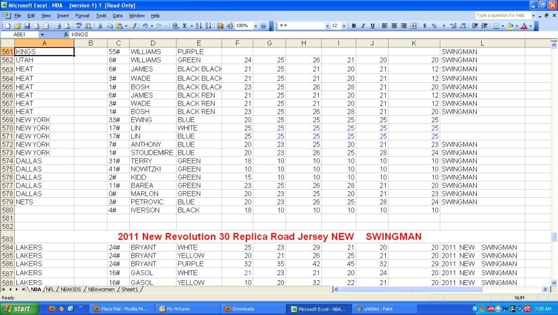
Task: Click the New workbook icon
Action: (8, 26)
